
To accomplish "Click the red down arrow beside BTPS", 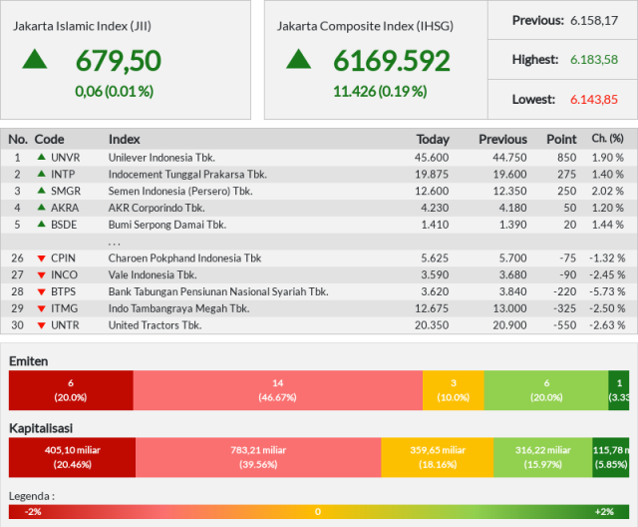I will pyautogui.click(x=41, y=292).
